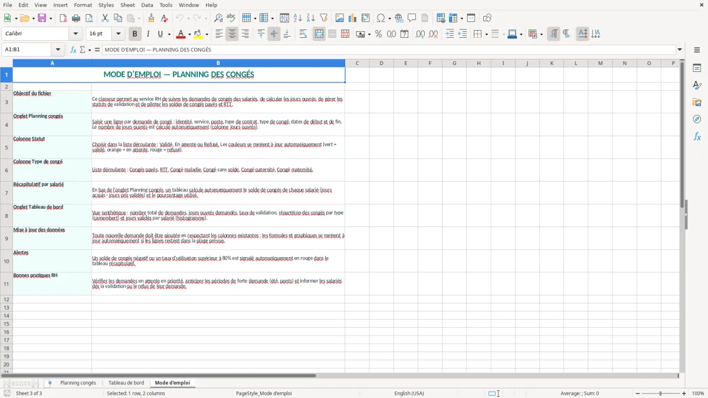Click the Save document icon
Viewport: 708px width, 398px height.
[42, 18]
